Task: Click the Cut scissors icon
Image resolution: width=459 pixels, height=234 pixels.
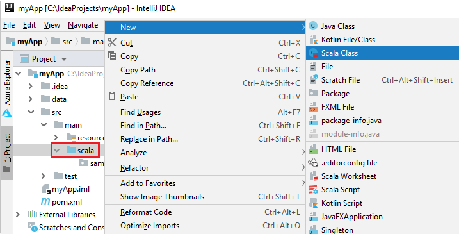Action: pyautogui.click(x=112, y=42)
